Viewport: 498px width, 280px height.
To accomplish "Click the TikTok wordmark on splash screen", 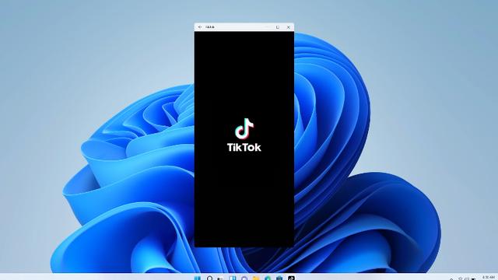I will [244, 147].
